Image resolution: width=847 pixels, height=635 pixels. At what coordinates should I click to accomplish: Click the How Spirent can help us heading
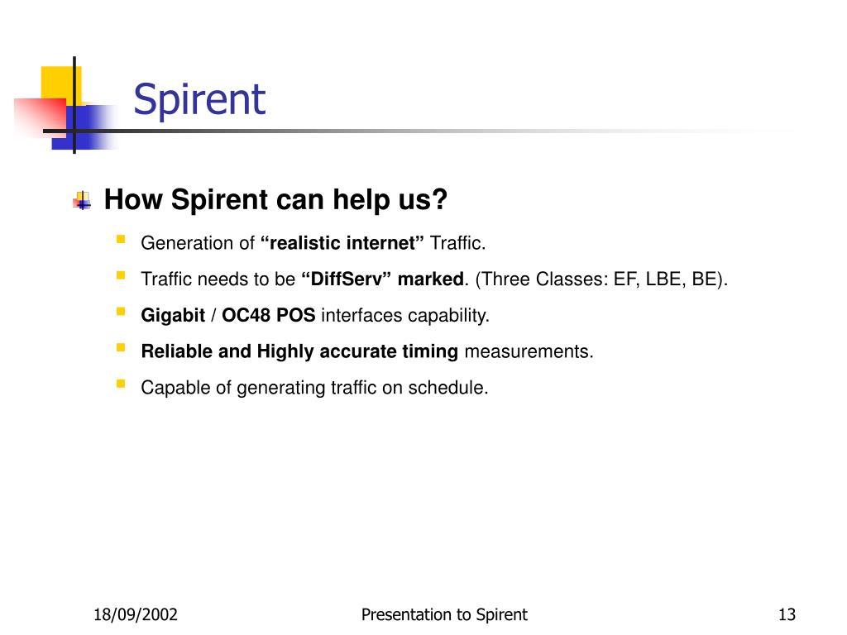[276, 200]
